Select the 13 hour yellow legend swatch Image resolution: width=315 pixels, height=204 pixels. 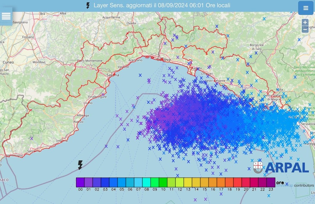(x=188, y=182)
